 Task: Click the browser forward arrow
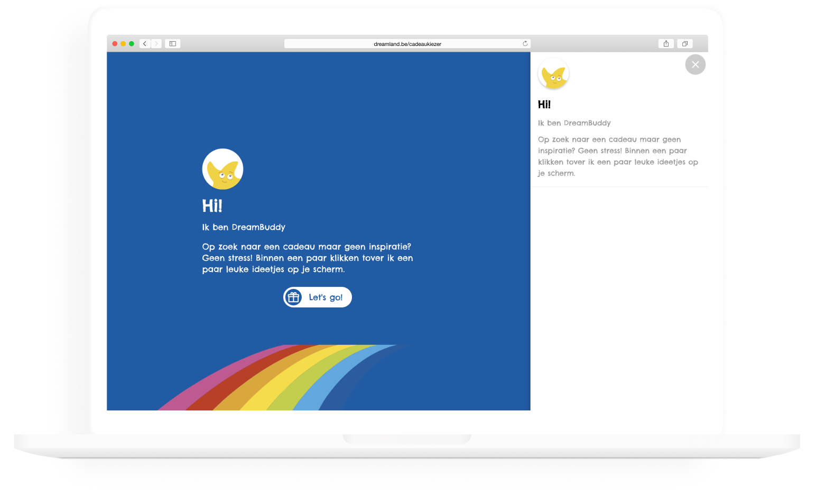[156, 44]
